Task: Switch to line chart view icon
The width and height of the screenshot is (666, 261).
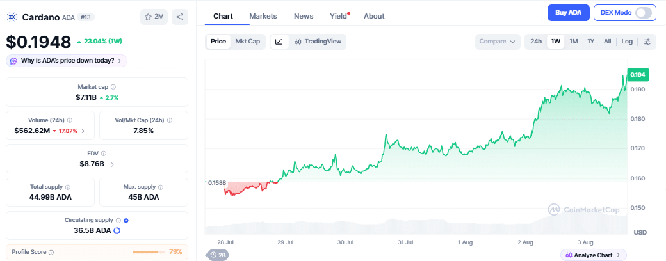Action: 279,42
